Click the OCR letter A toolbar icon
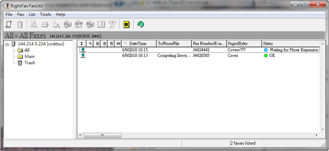Viewport: 329px width, 151px height. click(x=56, y=25)
